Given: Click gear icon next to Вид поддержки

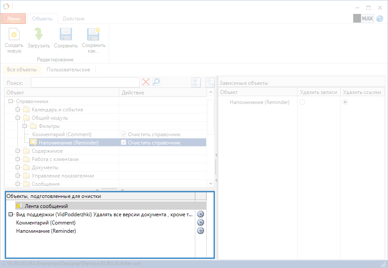Looking at the screenshot, I should 201,214.
